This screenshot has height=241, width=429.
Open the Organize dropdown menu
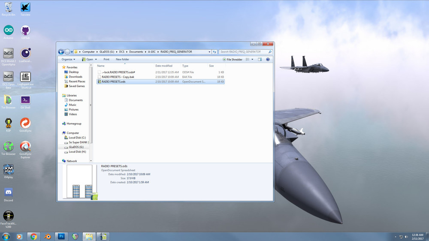click(68, 59)
